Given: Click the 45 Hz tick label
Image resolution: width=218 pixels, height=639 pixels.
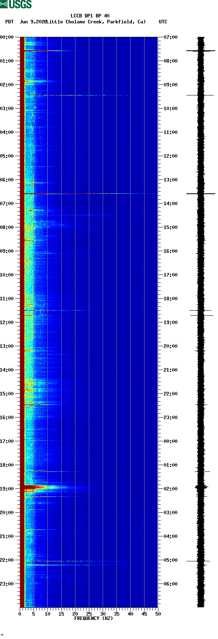Looking at the screenshot, I should point(144,614).
